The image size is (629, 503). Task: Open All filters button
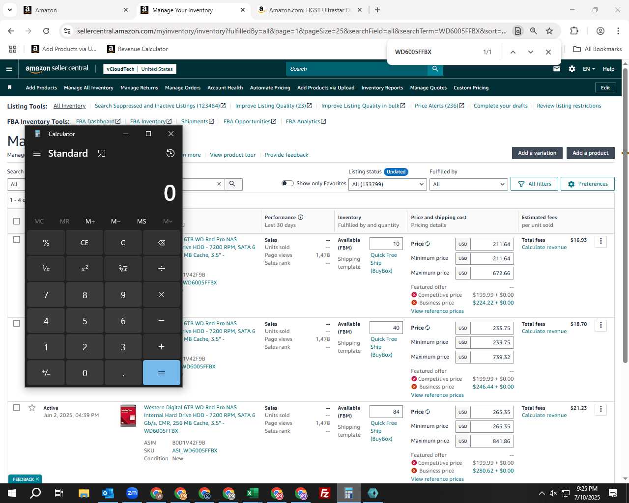[x=535, y=184]
